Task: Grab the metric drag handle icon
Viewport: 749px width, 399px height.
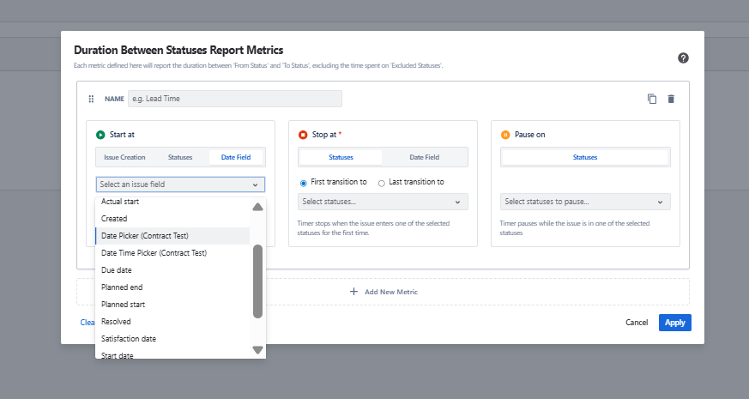Action: [92, 99]
